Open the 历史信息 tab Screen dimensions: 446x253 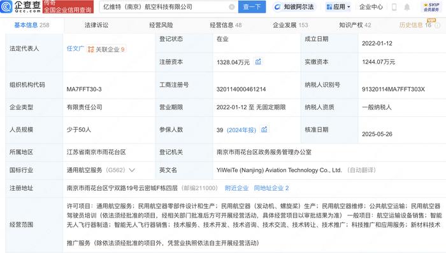click(x=415, y=25)
